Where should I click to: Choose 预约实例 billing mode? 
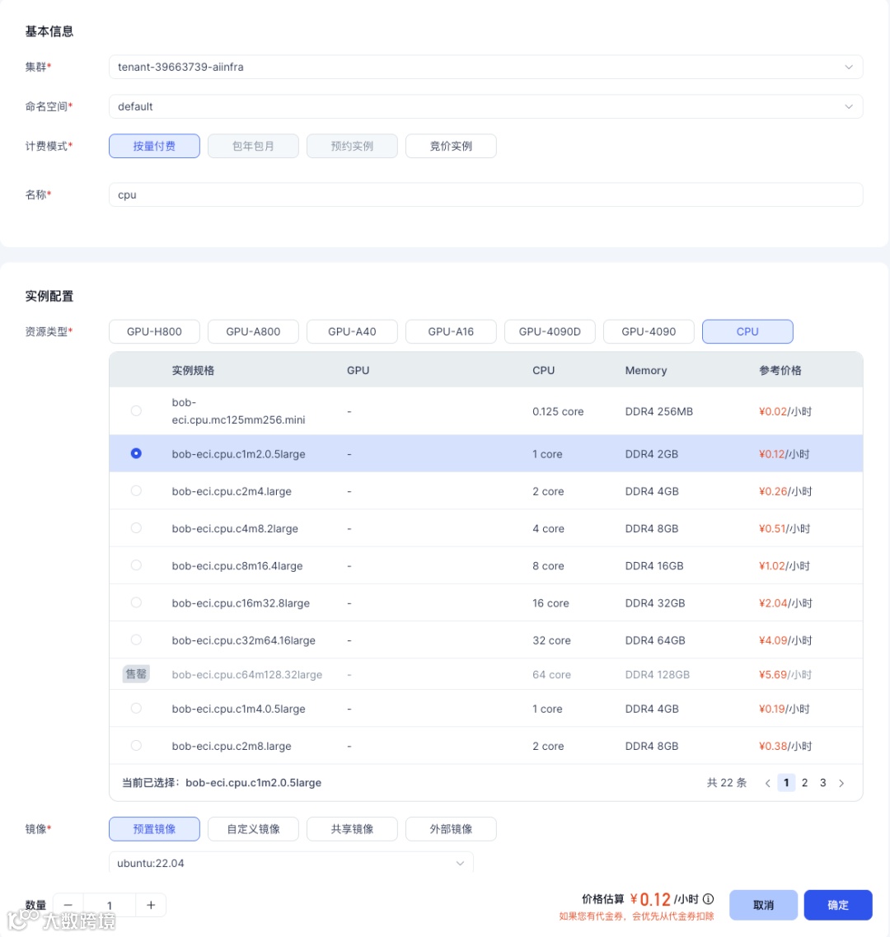click(x=352, y=146)
